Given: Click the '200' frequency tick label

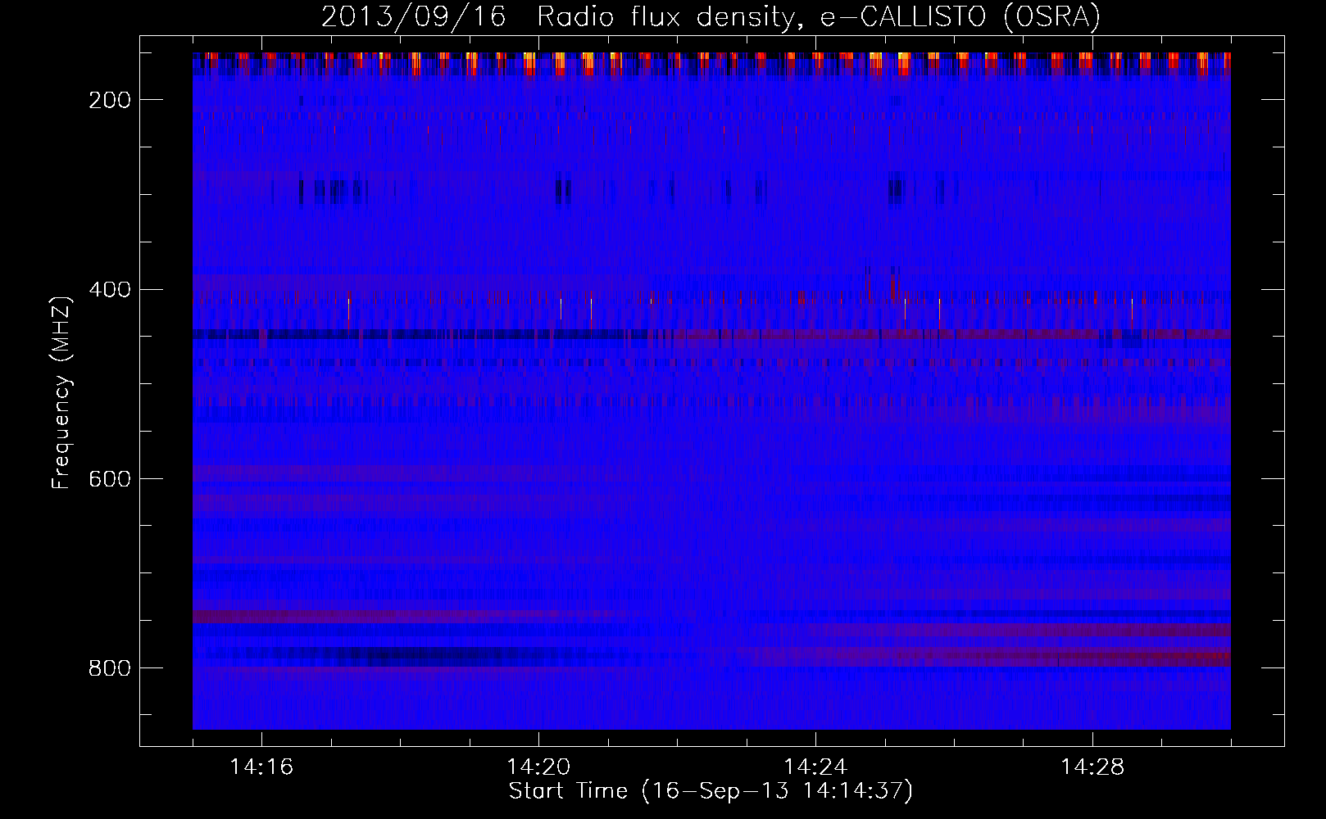Looking at the screenshot, I should [109, 100].
